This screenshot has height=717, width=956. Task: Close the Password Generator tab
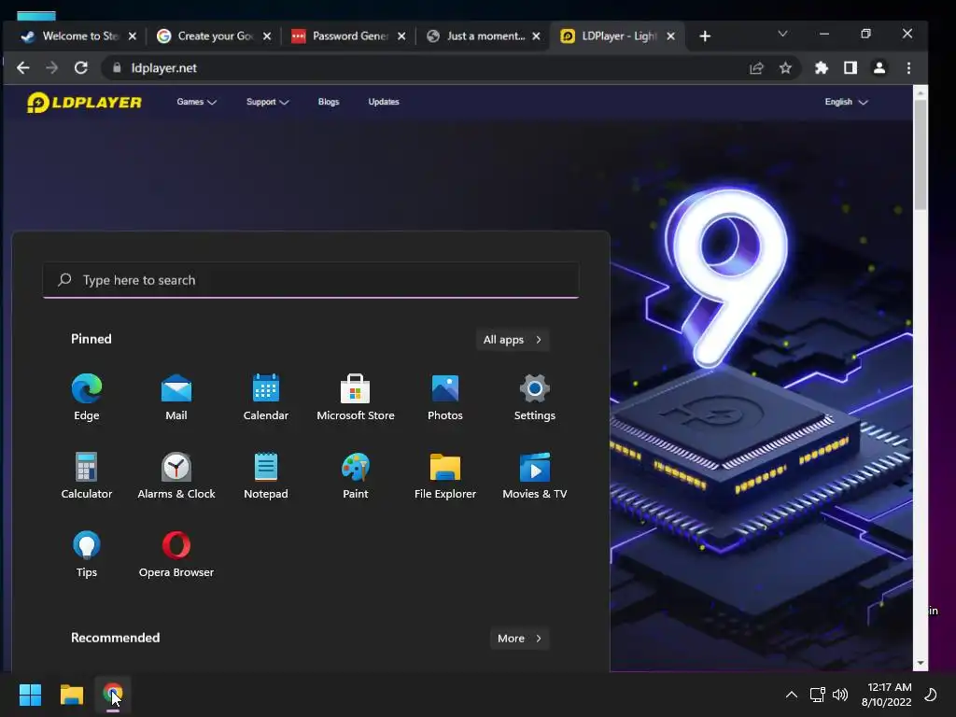click(x=401, y=36)
